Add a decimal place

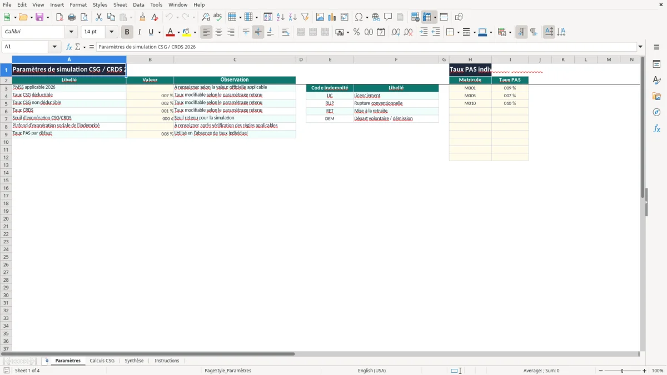click(x=396, y=32)
